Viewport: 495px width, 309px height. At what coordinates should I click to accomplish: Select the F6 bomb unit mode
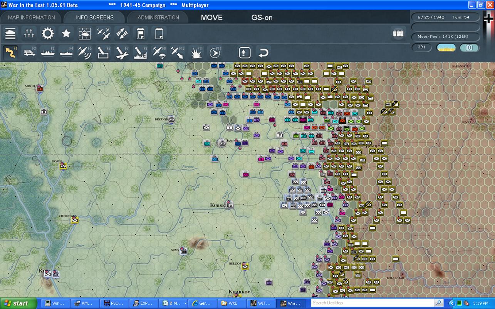103,52
